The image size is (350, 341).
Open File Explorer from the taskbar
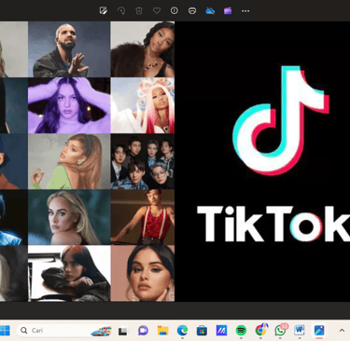point(162,331)
